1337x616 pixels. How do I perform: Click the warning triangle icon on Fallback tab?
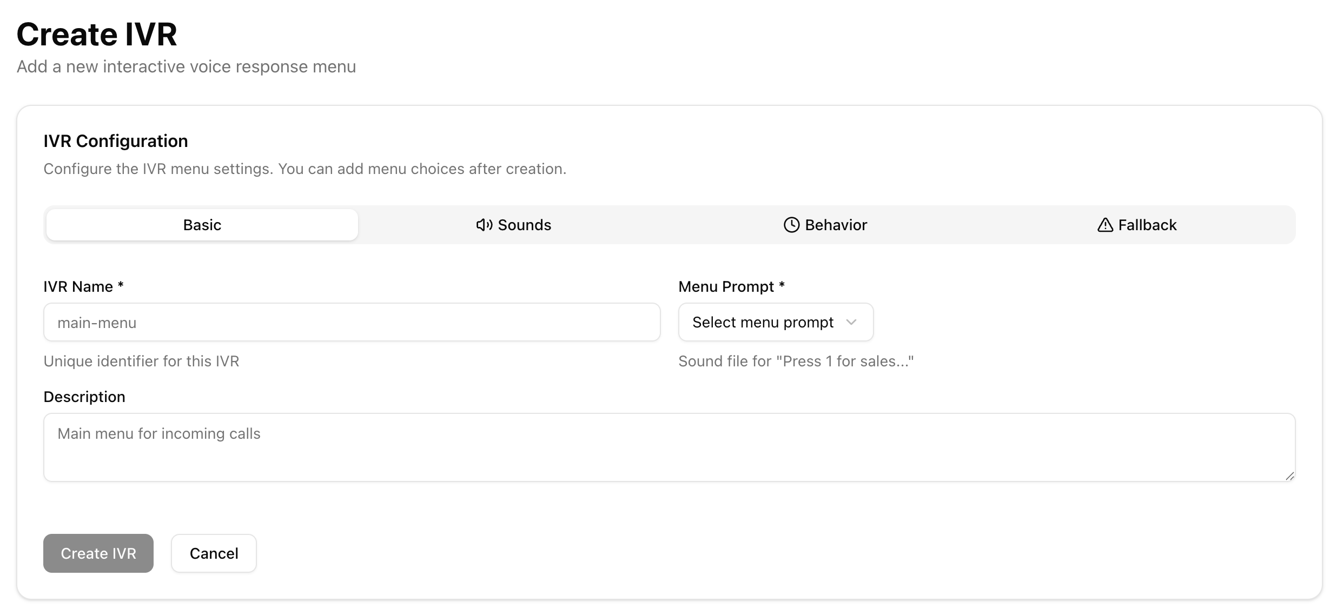(1105, 225)
